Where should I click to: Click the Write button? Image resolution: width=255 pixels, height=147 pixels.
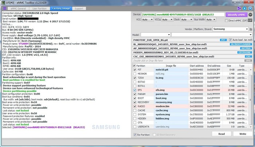243,134
